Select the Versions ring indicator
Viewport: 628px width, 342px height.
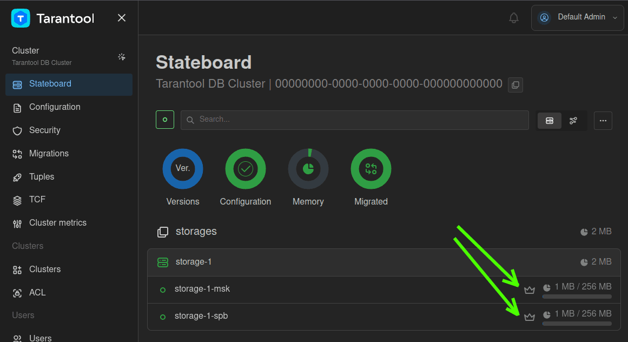point(183,169)
